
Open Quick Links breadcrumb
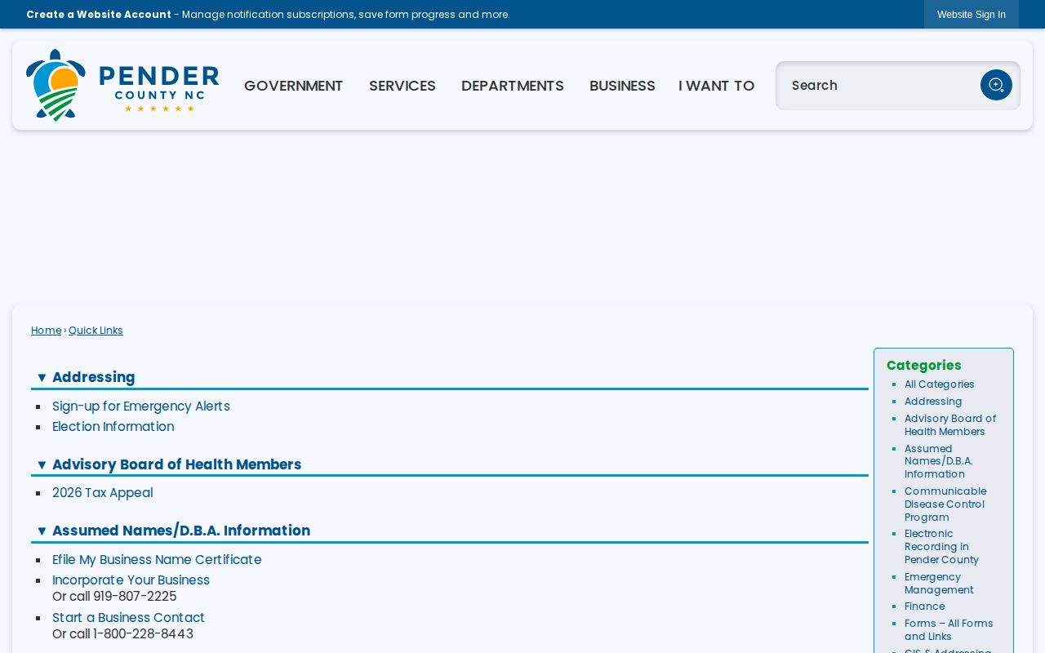96,331
